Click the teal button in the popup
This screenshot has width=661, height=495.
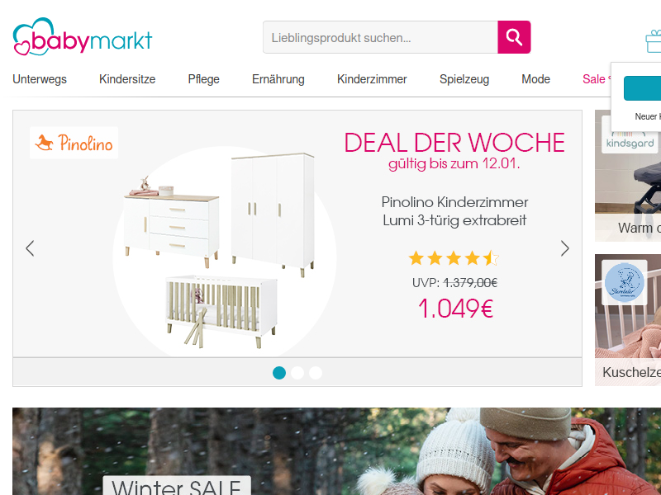(643, 88)
